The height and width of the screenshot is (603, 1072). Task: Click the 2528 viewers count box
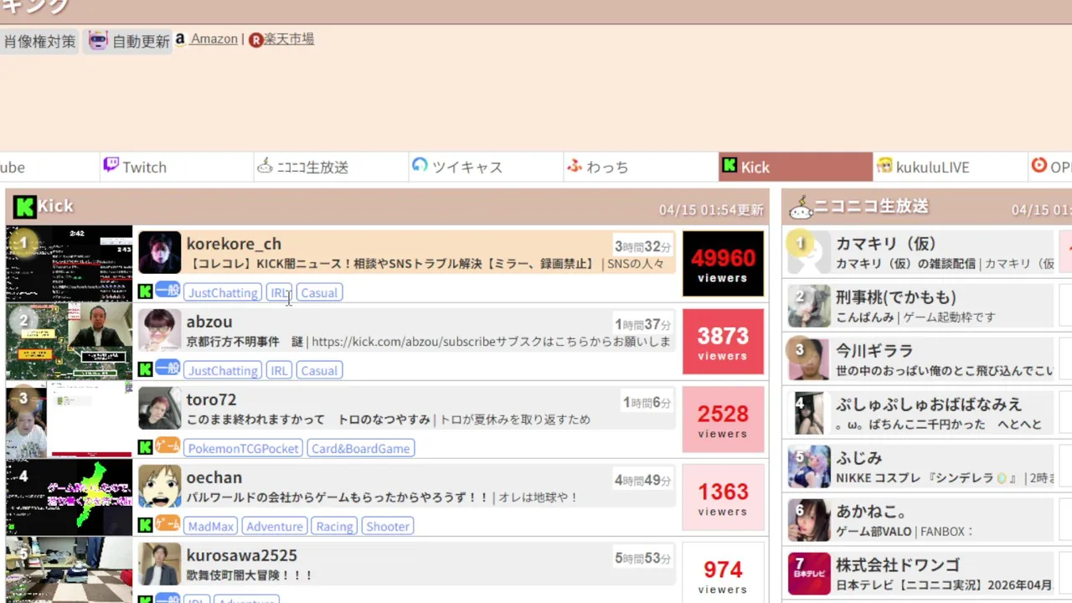(723, 419)
